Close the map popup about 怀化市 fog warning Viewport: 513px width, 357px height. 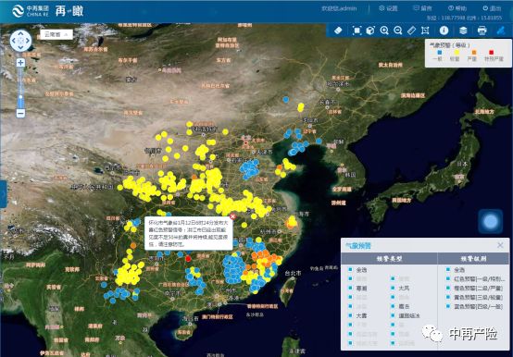[232, 216]
